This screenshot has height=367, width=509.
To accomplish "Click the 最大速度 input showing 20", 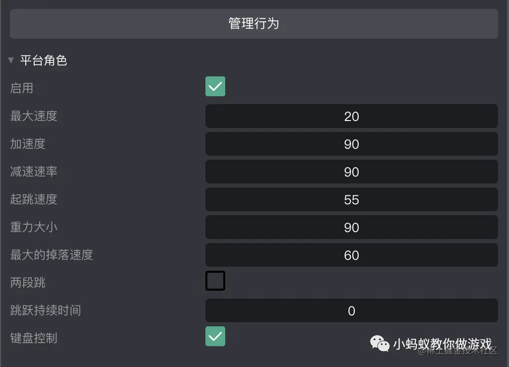I will (x=351, y=116).
